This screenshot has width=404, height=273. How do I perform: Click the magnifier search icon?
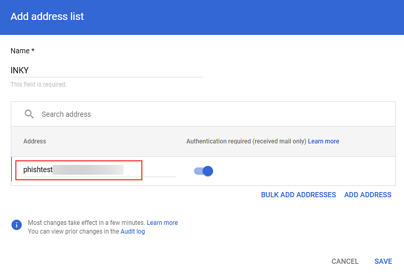29,114
